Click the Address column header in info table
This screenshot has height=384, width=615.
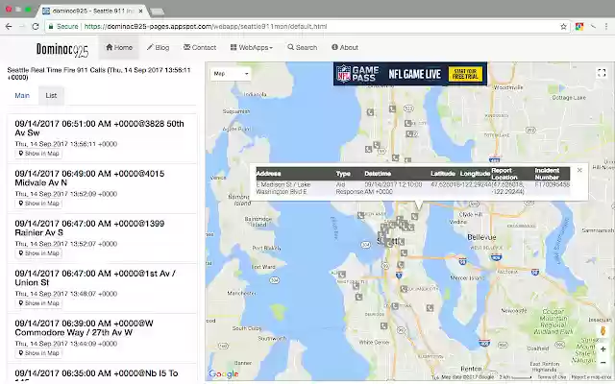click(x=269, y=174)
